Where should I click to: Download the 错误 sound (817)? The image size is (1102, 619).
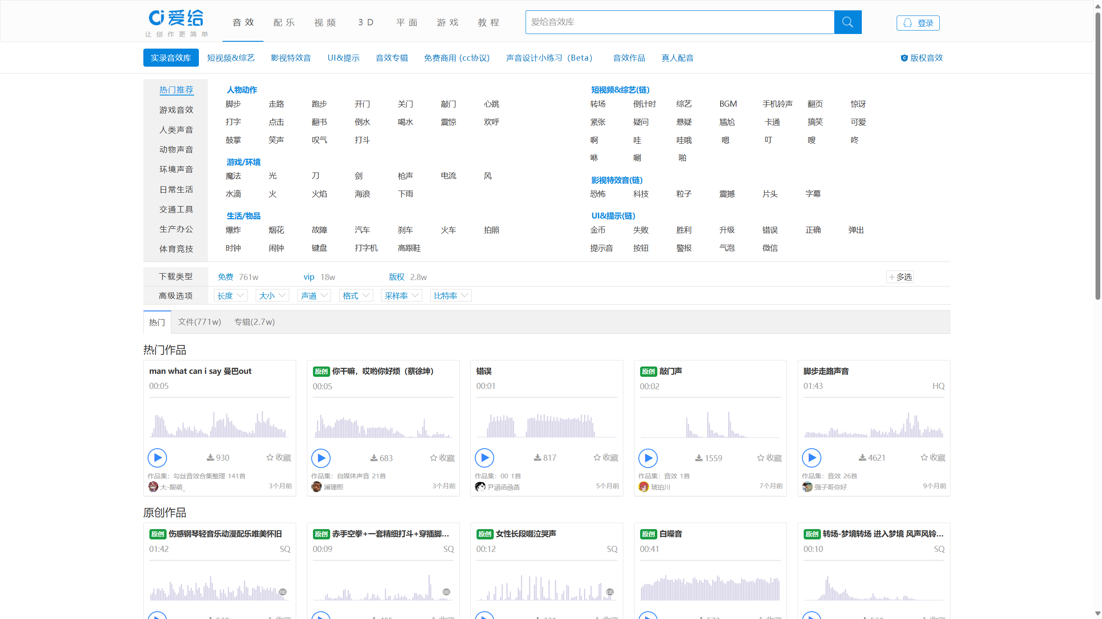(545, 458)
